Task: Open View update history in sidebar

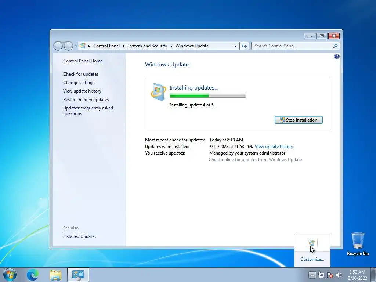Action: click(82, 91)
